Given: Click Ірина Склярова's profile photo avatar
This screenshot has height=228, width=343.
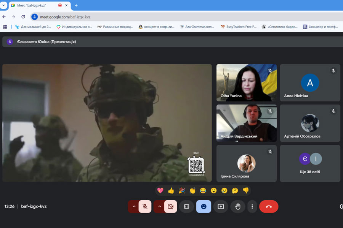Looking at the screenshot, I should 246,163.
